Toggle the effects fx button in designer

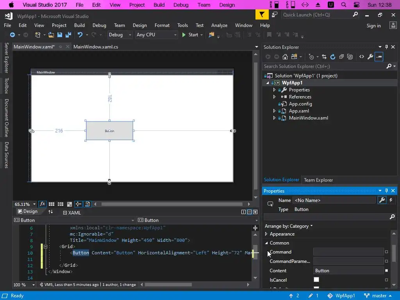pos(42,204)
